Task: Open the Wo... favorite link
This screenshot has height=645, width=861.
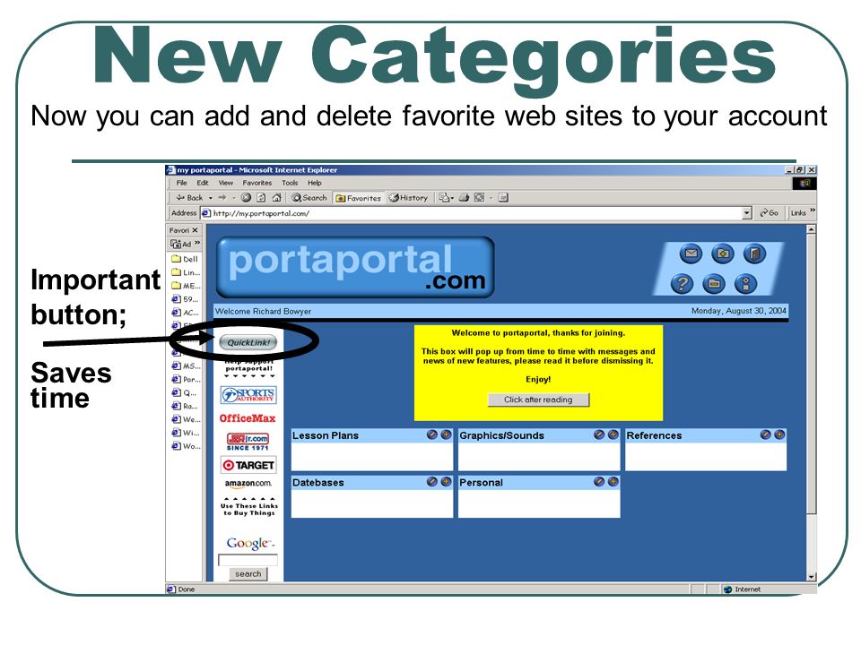Action: [187, 446]
